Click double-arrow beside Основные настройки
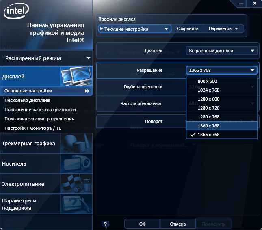The image size is (262, 230). click(x=87, y=91)
